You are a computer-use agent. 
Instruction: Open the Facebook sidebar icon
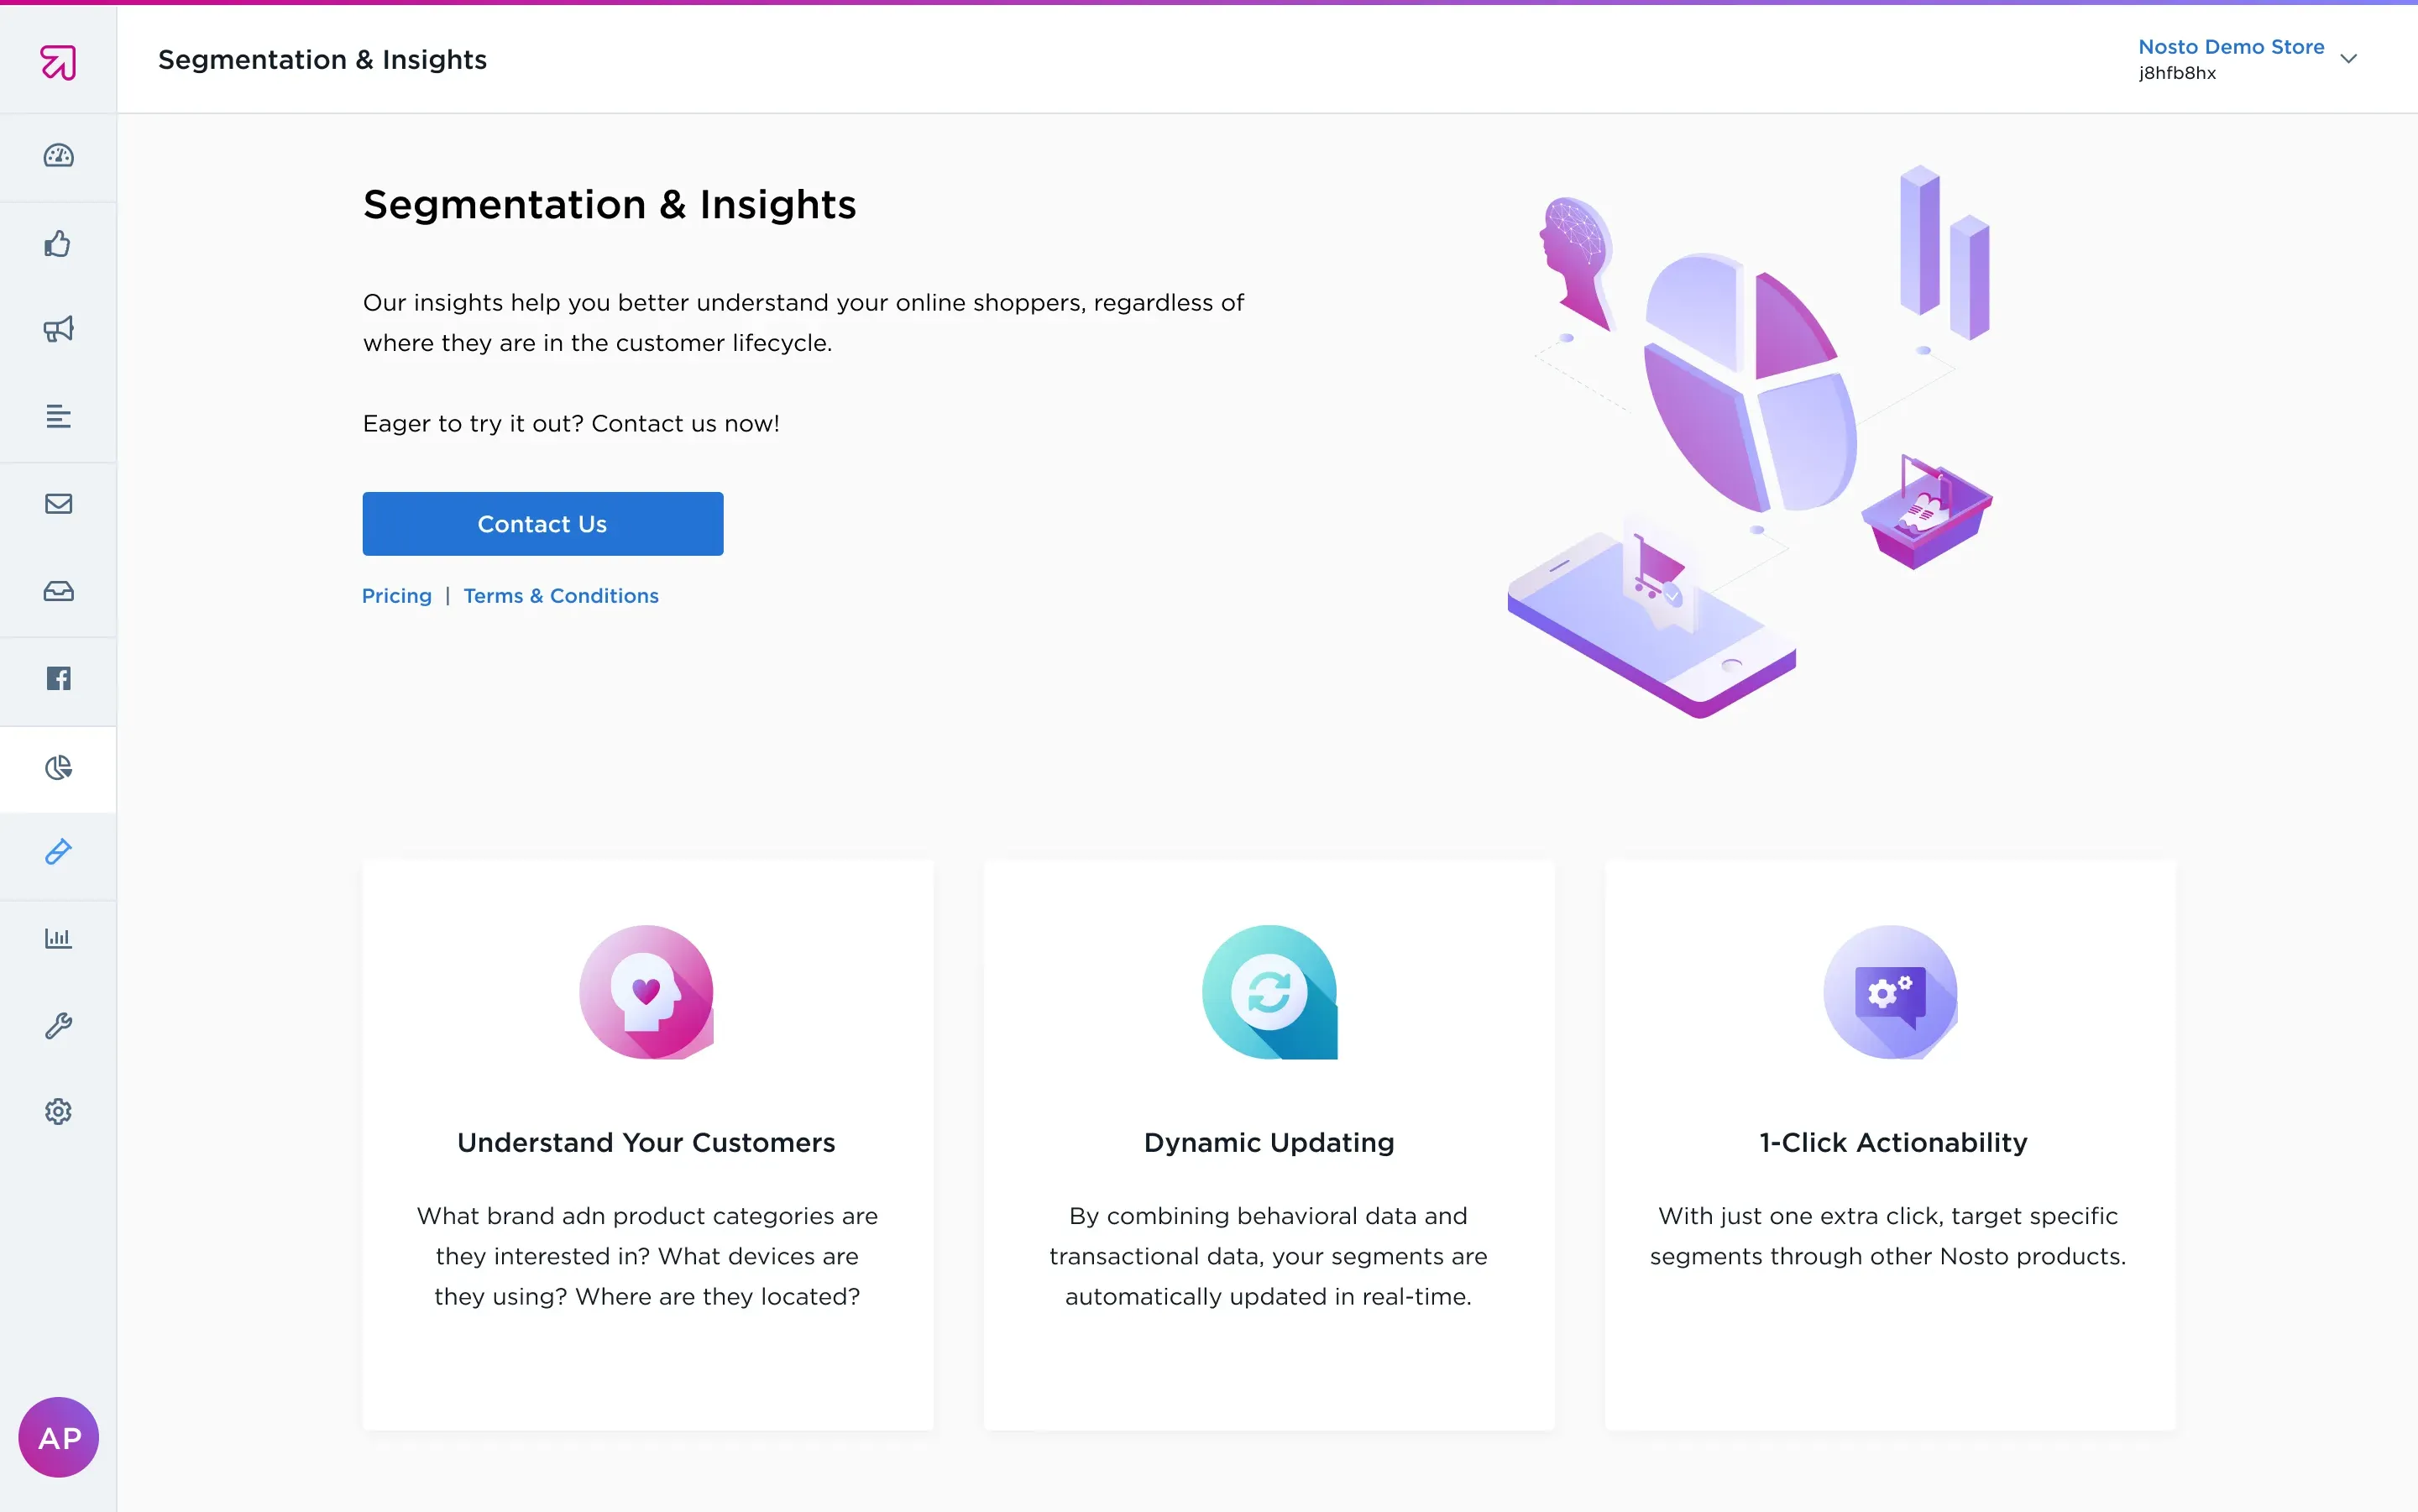click(x=58, y=679)
